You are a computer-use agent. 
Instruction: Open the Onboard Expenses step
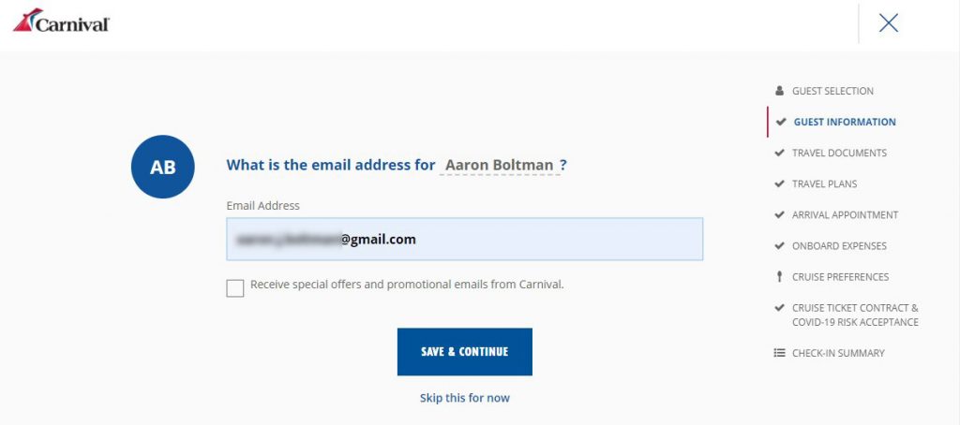coord(839,246)
